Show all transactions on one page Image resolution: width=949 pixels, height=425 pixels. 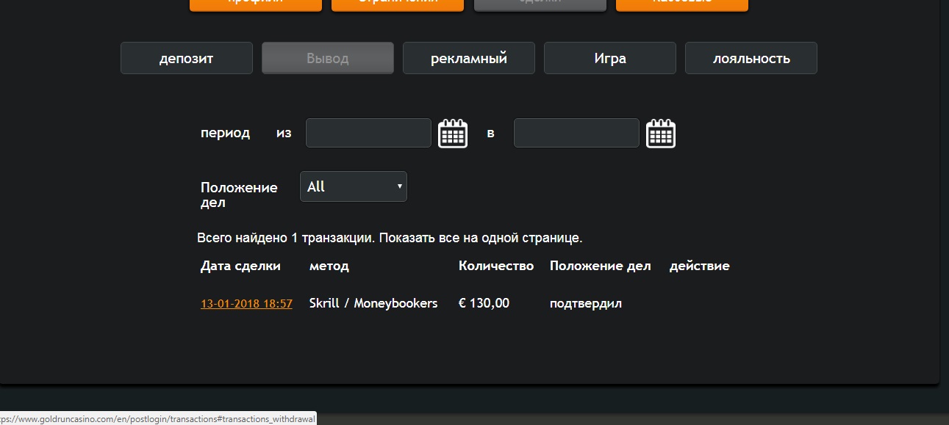coord(486,237)
